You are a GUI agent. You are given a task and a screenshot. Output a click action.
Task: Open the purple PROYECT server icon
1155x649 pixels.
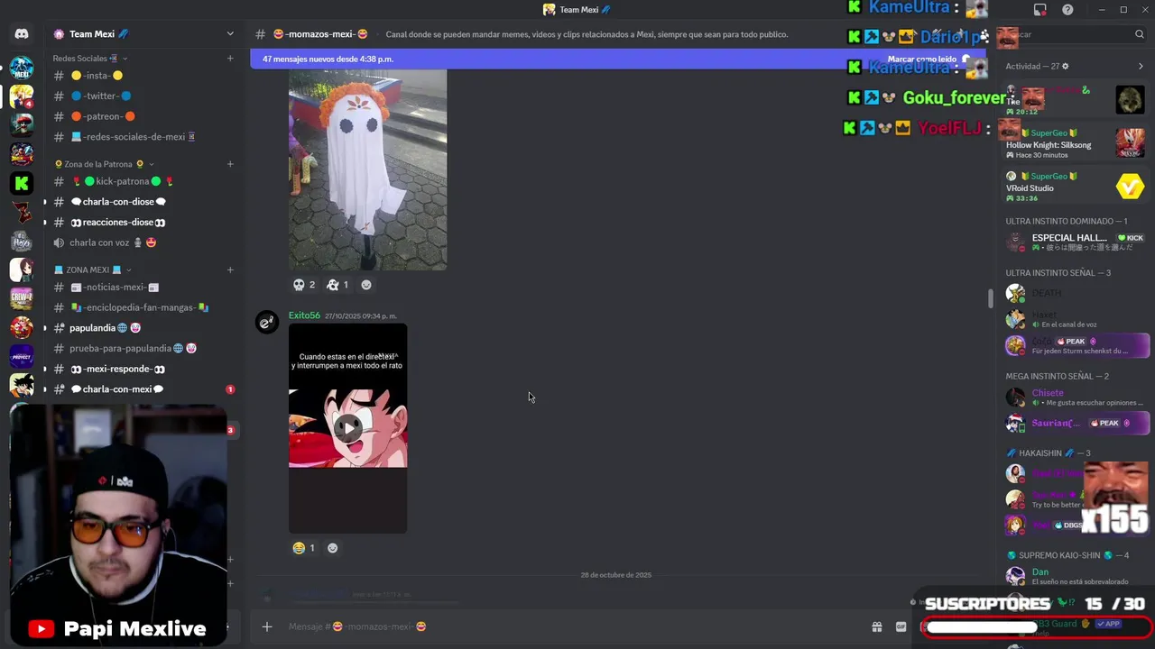[x=22, y=356]
